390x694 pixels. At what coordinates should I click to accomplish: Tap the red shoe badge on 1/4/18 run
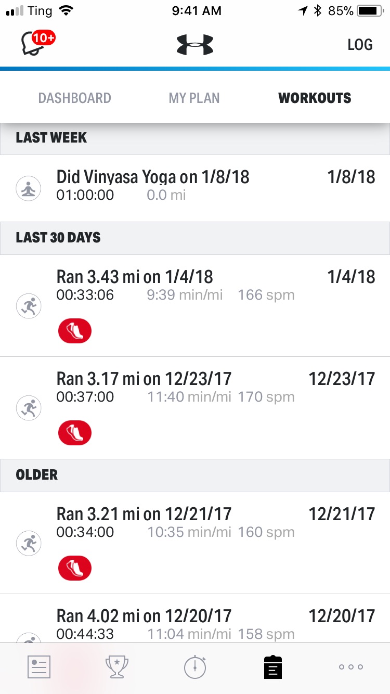pyautogui.click(x=75, y=331)
